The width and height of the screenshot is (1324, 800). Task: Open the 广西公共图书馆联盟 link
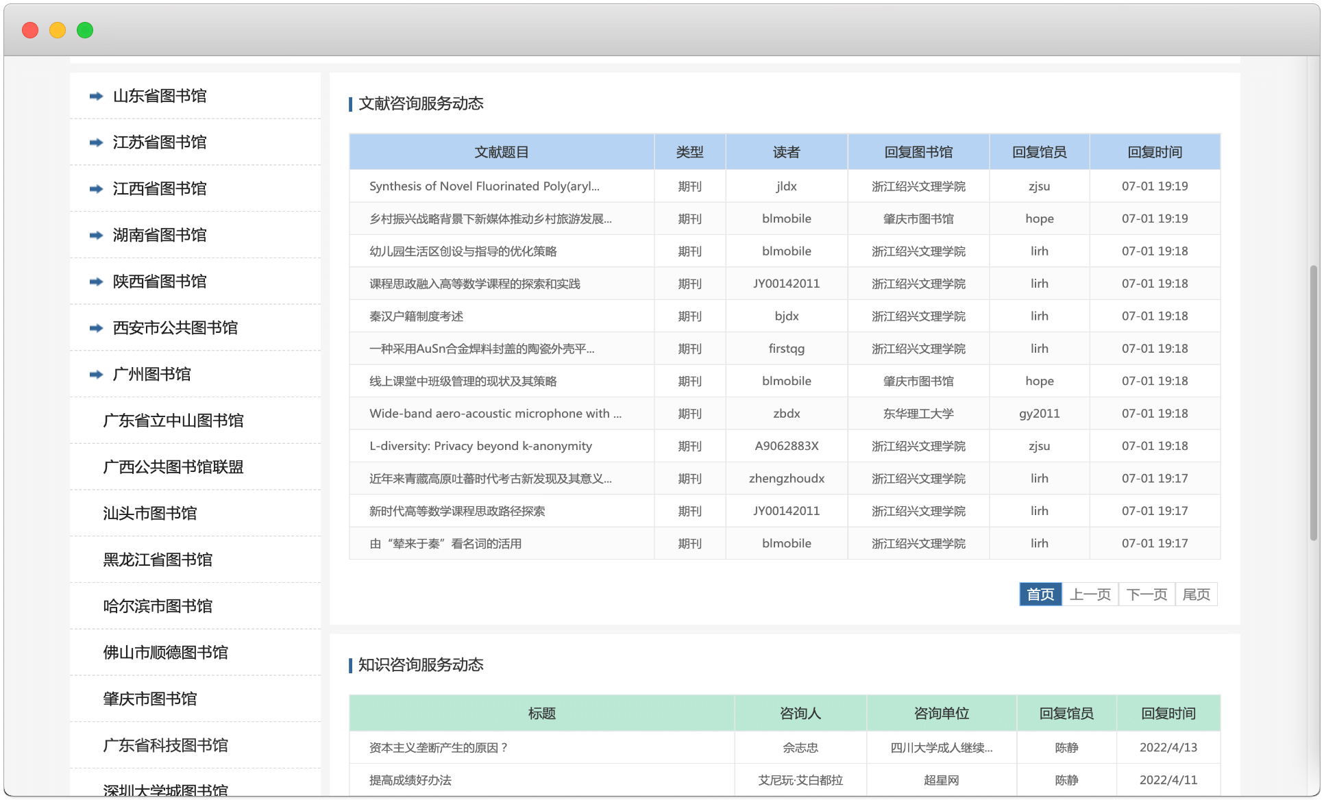173,467
